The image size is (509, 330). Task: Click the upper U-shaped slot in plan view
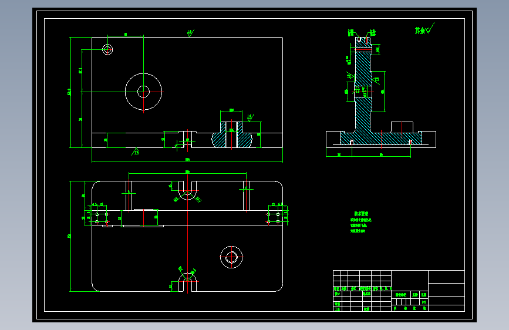[188, 190]
